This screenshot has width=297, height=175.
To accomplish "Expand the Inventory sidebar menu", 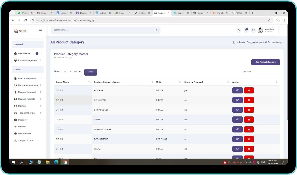I will (28, 120).
